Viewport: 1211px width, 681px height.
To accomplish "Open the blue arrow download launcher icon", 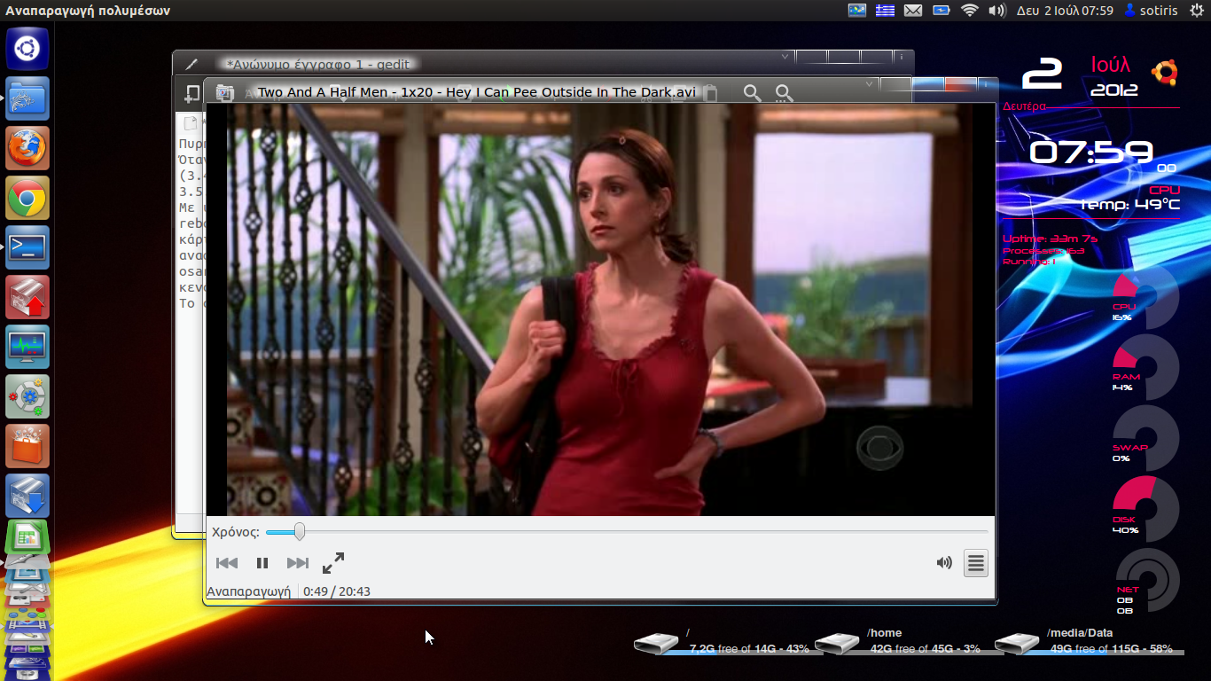I will pos(27,496).
